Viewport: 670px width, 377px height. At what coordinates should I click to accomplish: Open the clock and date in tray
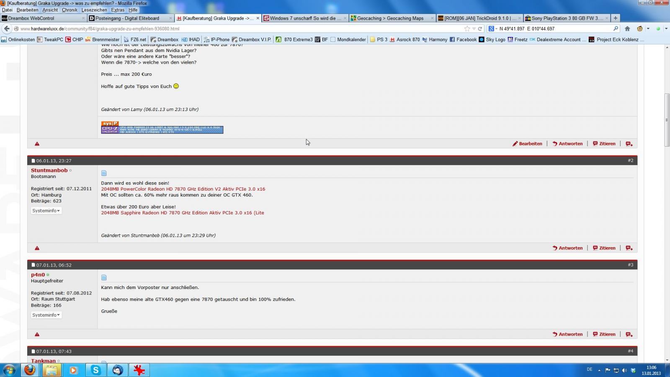651,370
